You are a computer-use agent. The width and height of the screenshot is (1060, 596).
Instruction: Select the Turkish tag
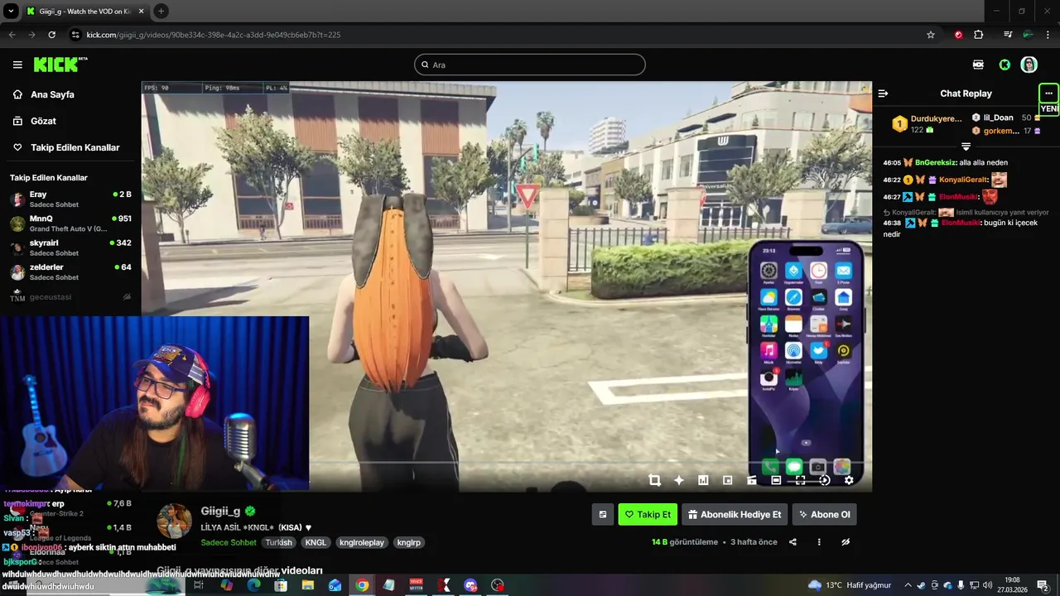point(279,542)
